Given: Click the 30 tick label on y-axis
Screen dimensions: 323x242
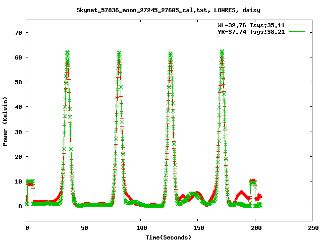Looking at the screenshot, I should pyautogui.click(x=19, y=132).
